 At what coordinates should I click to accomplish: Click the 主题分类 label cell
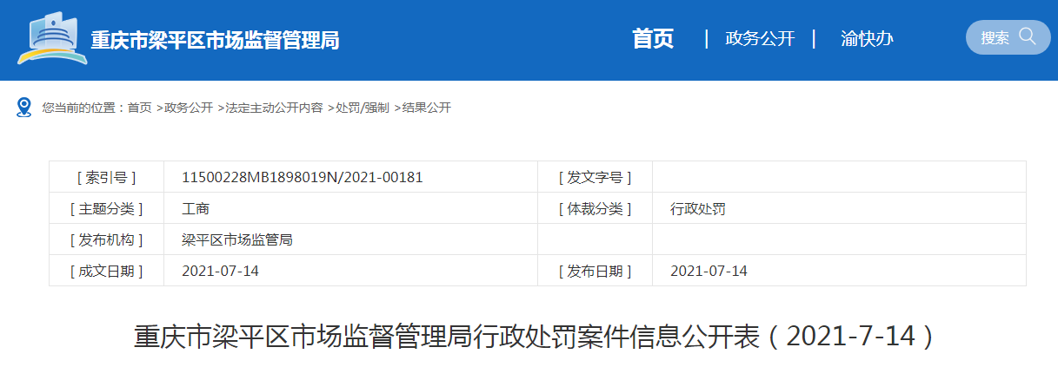tap(106, 208)
